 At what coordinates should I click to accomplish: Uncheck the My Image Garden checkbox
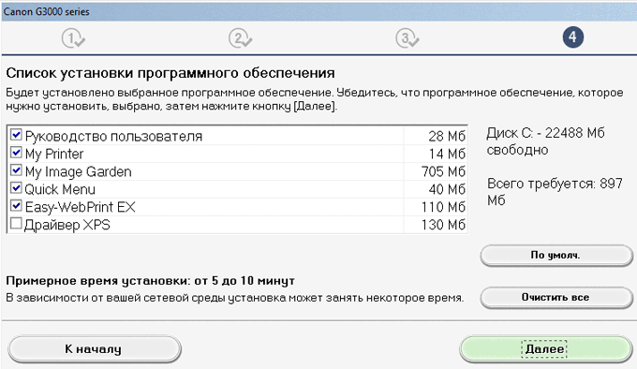pyautogui.click(x=16, y=170)
